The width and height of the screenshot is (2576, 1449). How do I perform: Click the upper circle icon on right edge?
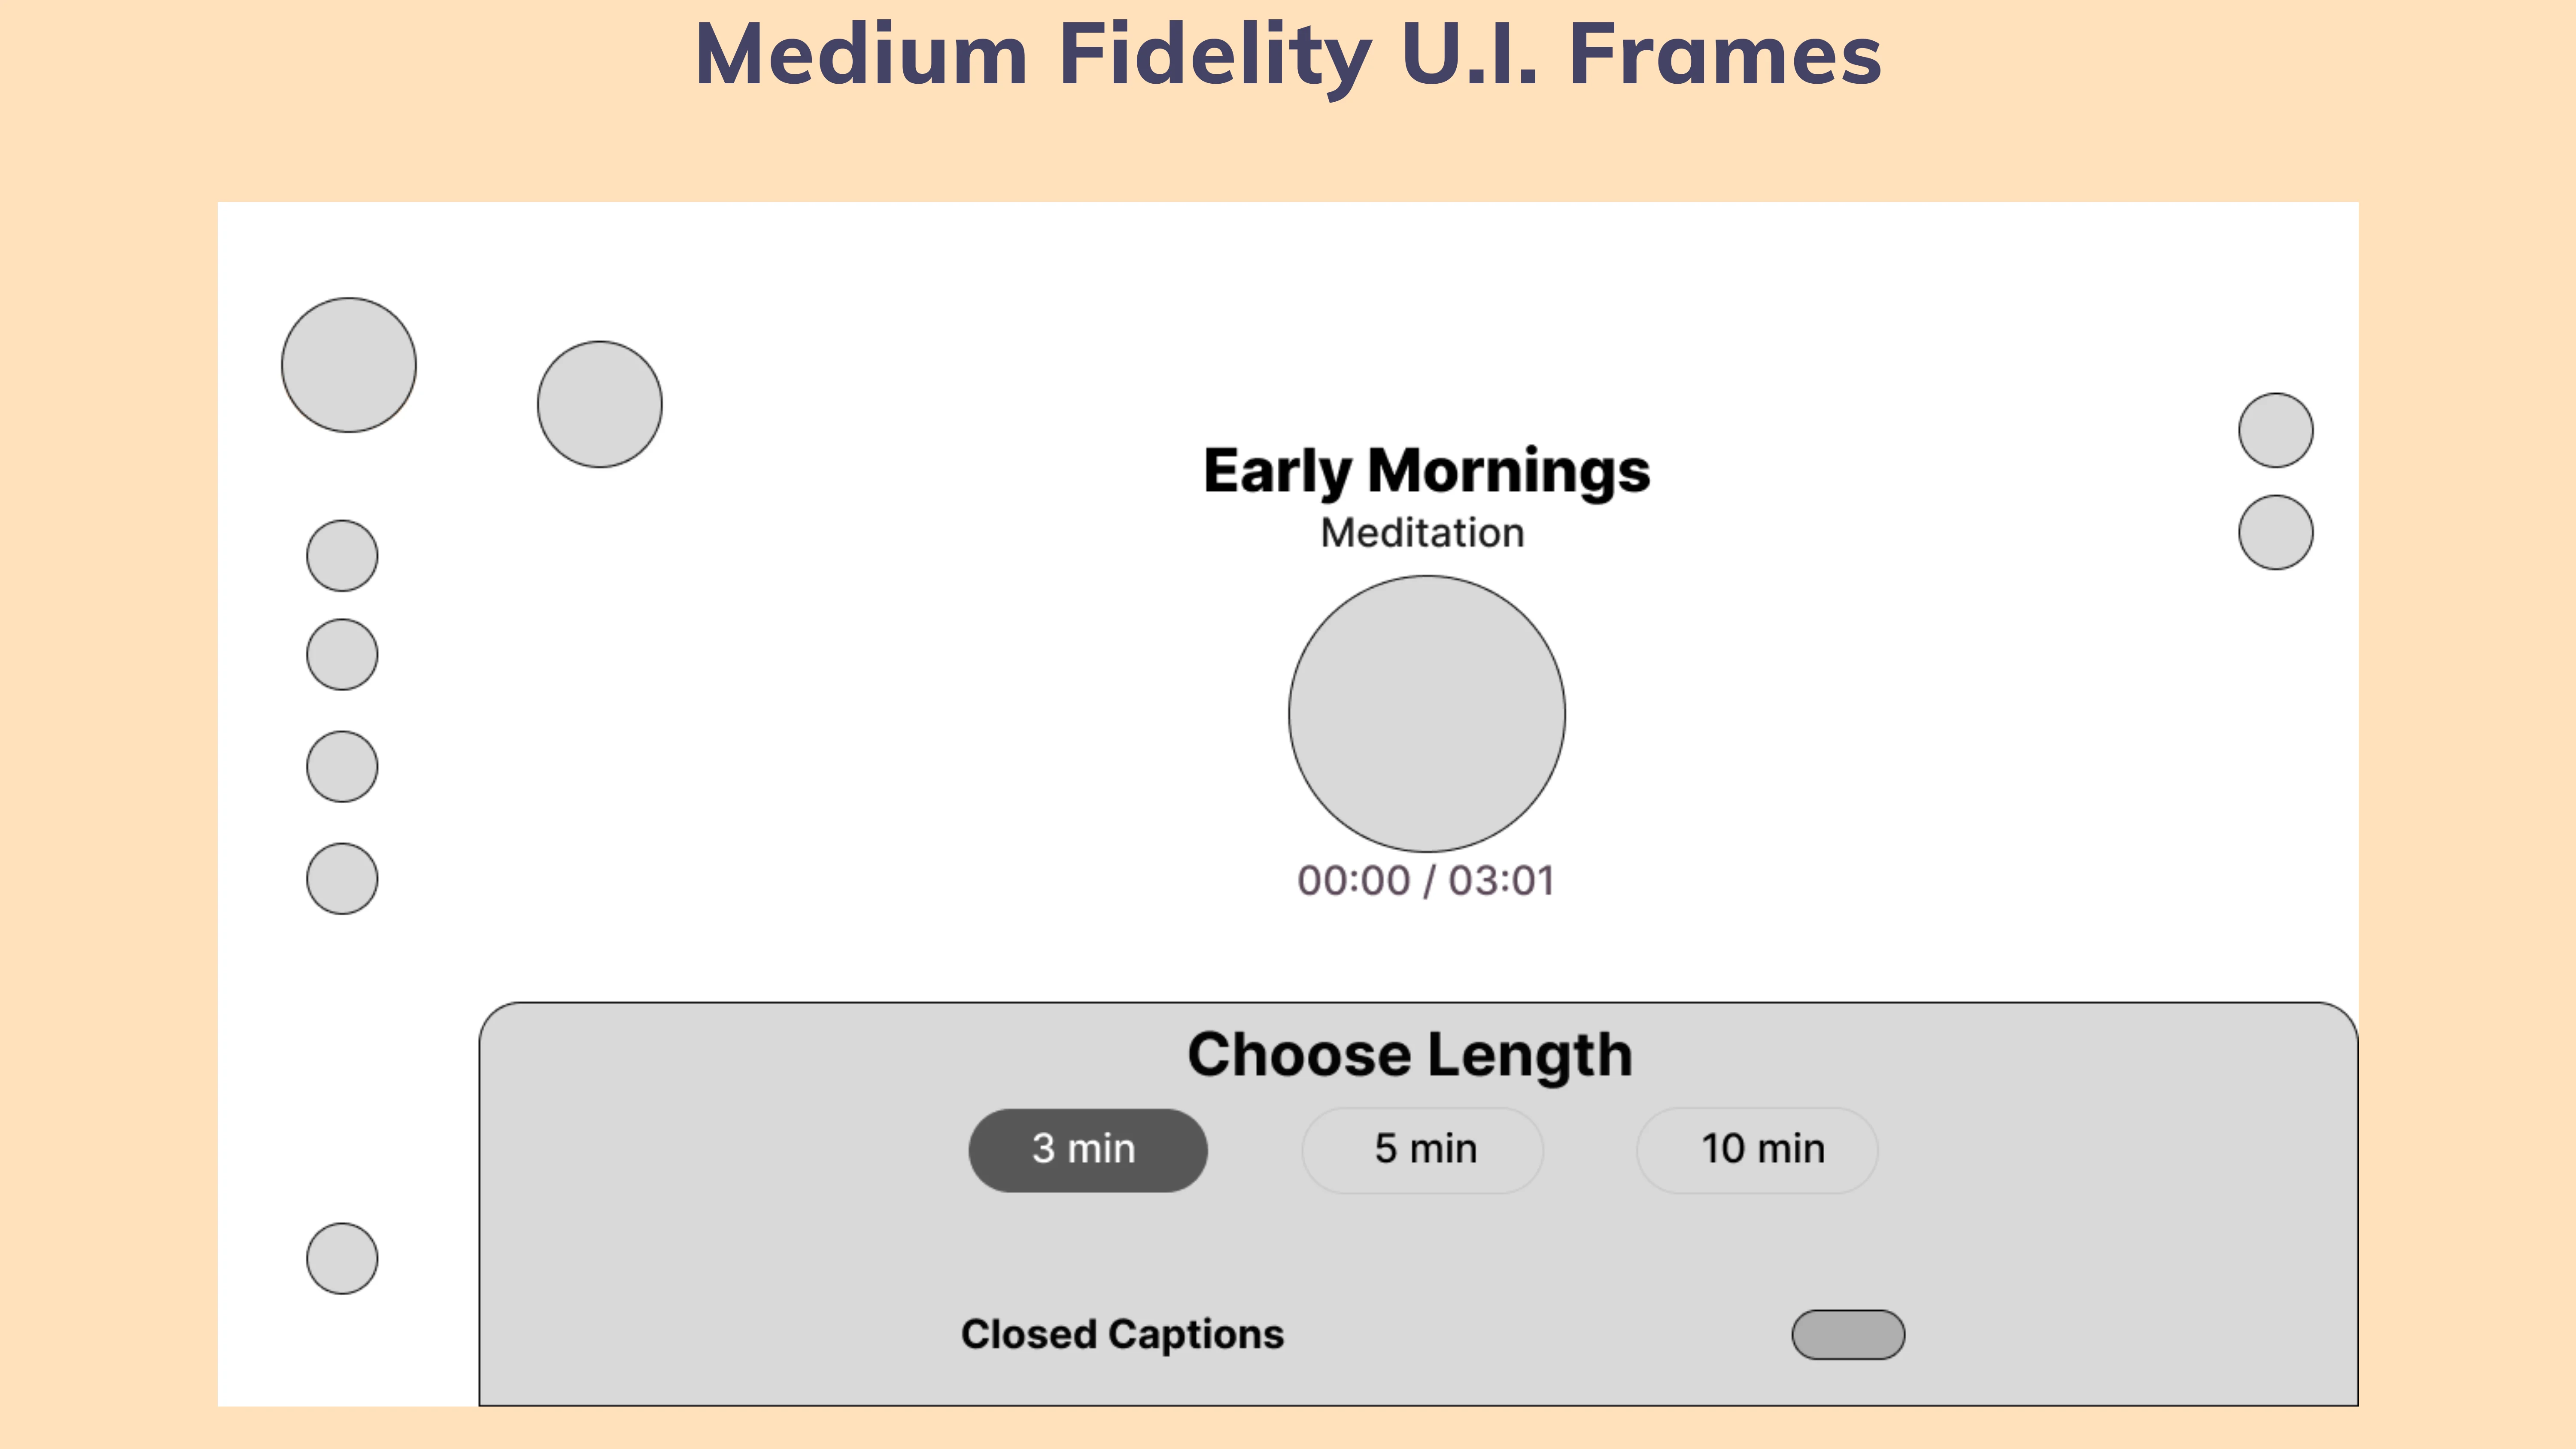point(2276,430)
